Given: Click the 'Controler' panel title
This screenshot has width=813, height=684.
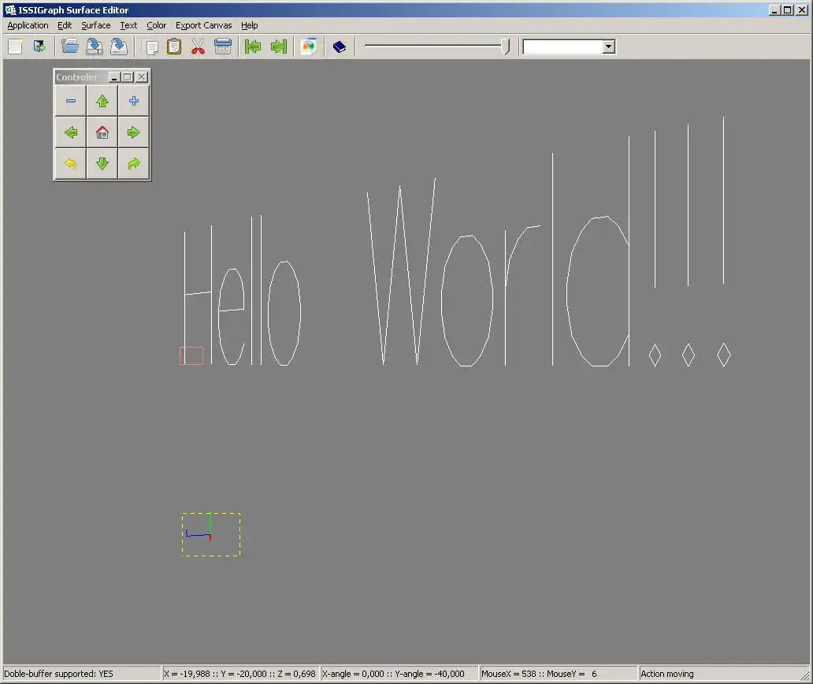Looking at the screenshot, I should [x=76, y=77].
